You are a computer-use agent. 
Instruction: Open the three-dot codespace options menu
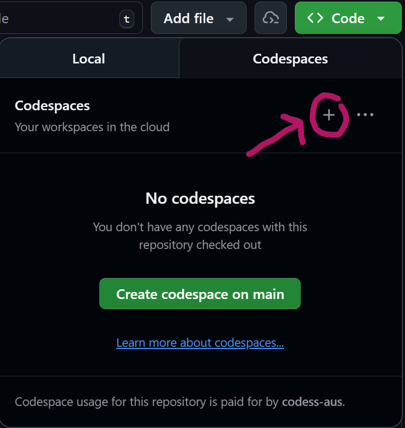click(365, 115)
